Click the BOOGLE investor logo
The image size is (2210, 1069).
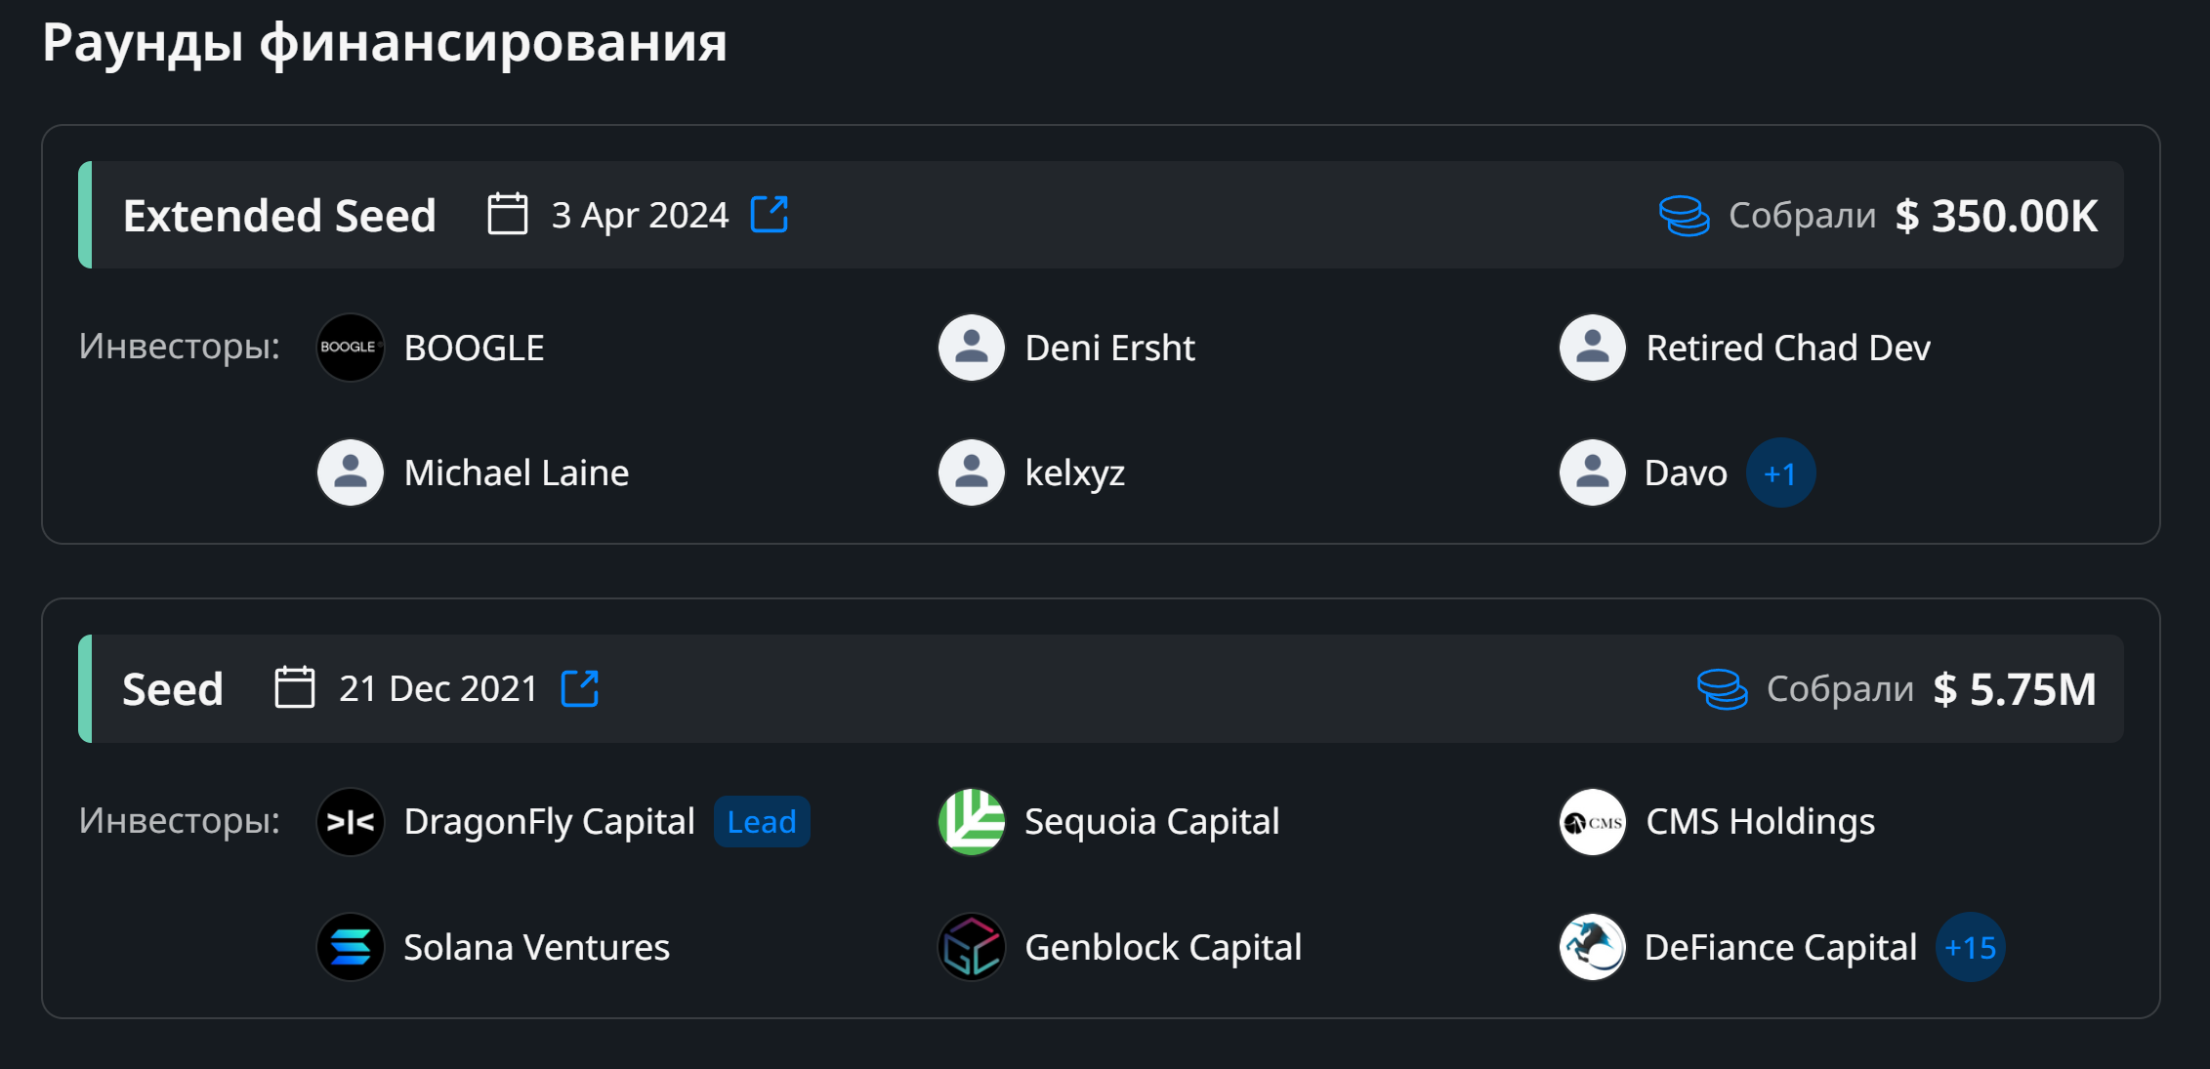pyautogui.click(x=350, y=348)
